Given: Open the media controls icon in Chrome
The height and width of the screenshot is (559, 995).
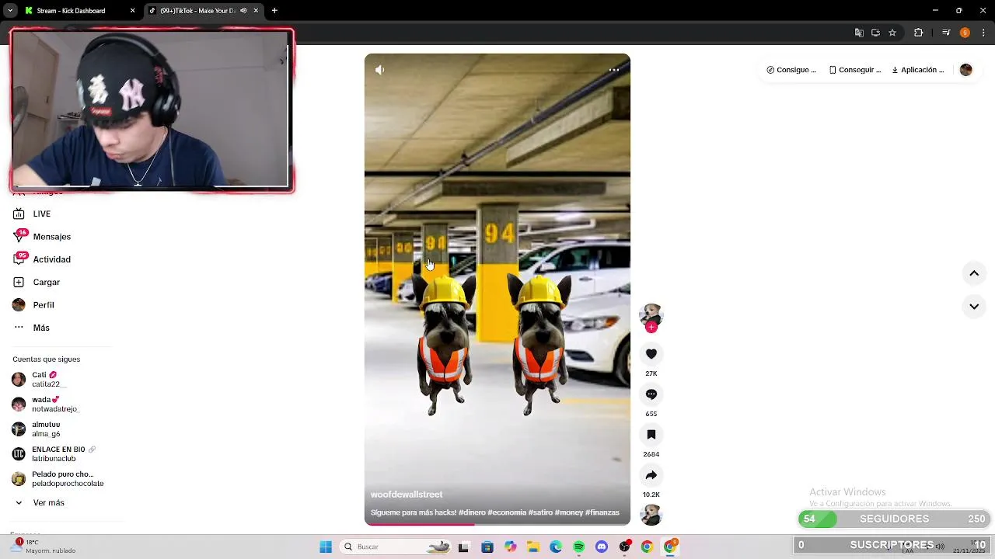Looking at the screenshot, I should pos(946,33).
